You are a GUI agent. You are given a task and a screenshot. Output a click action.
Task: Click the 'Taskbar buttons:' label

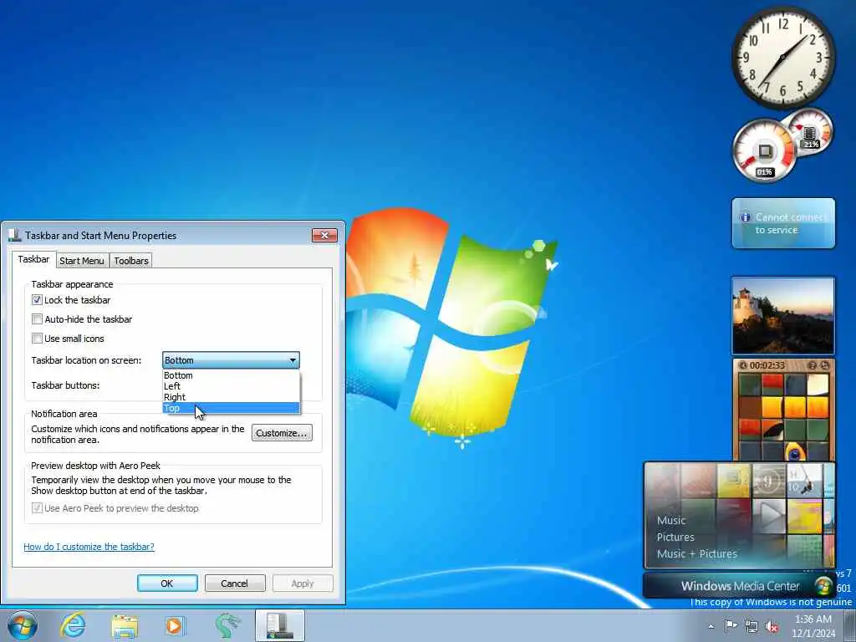click(65, 385)
